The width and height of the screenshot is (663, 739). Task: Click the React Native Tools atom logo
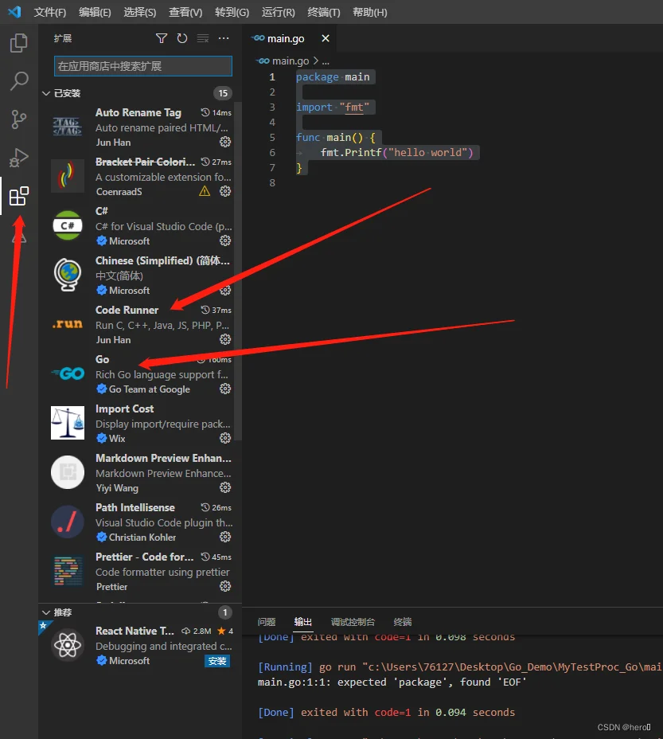[x=68, y=645]
